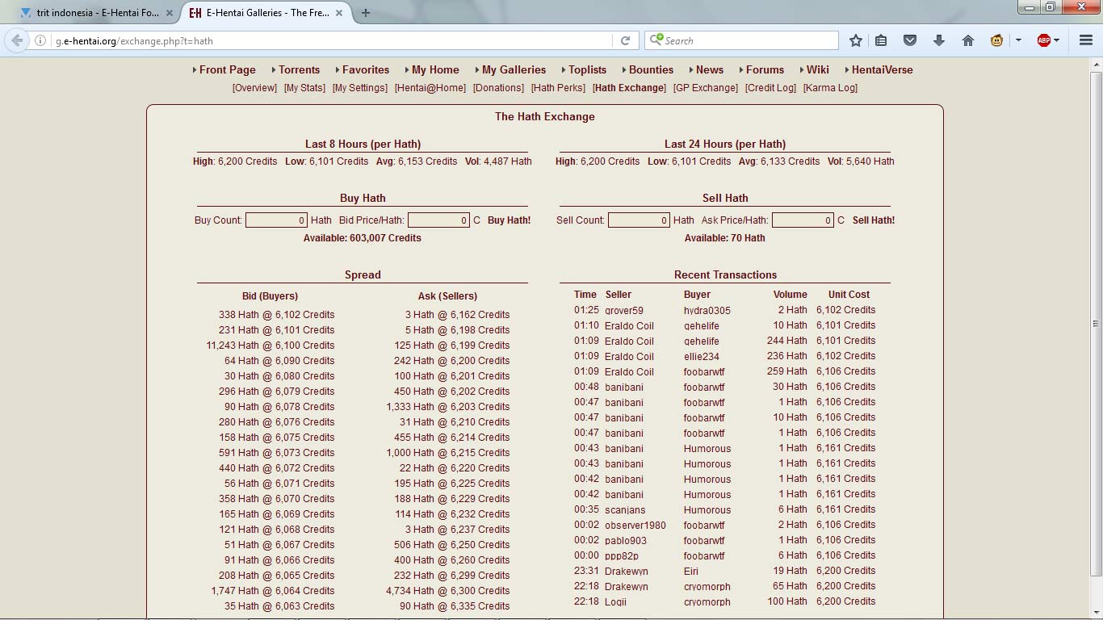This screenshot has height=620, width=1103.
Task: Click the ask '4,734 Hath @ 6,300 Credits'
Action: pos(447,591)
